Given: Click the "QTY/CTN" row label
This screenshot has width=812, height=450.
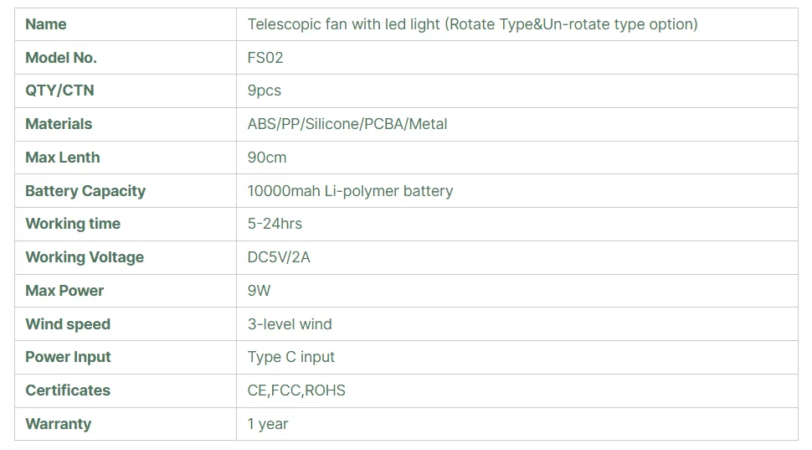Looking at the screenshot, I should click(x=59, y=91).
